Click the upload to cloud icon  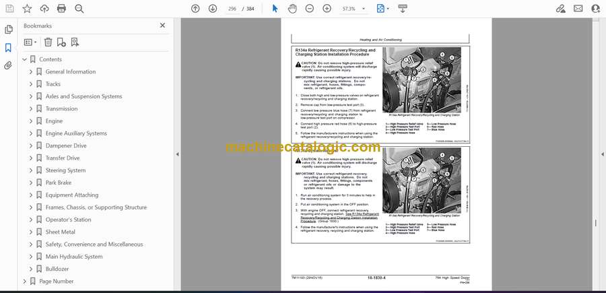44,9
